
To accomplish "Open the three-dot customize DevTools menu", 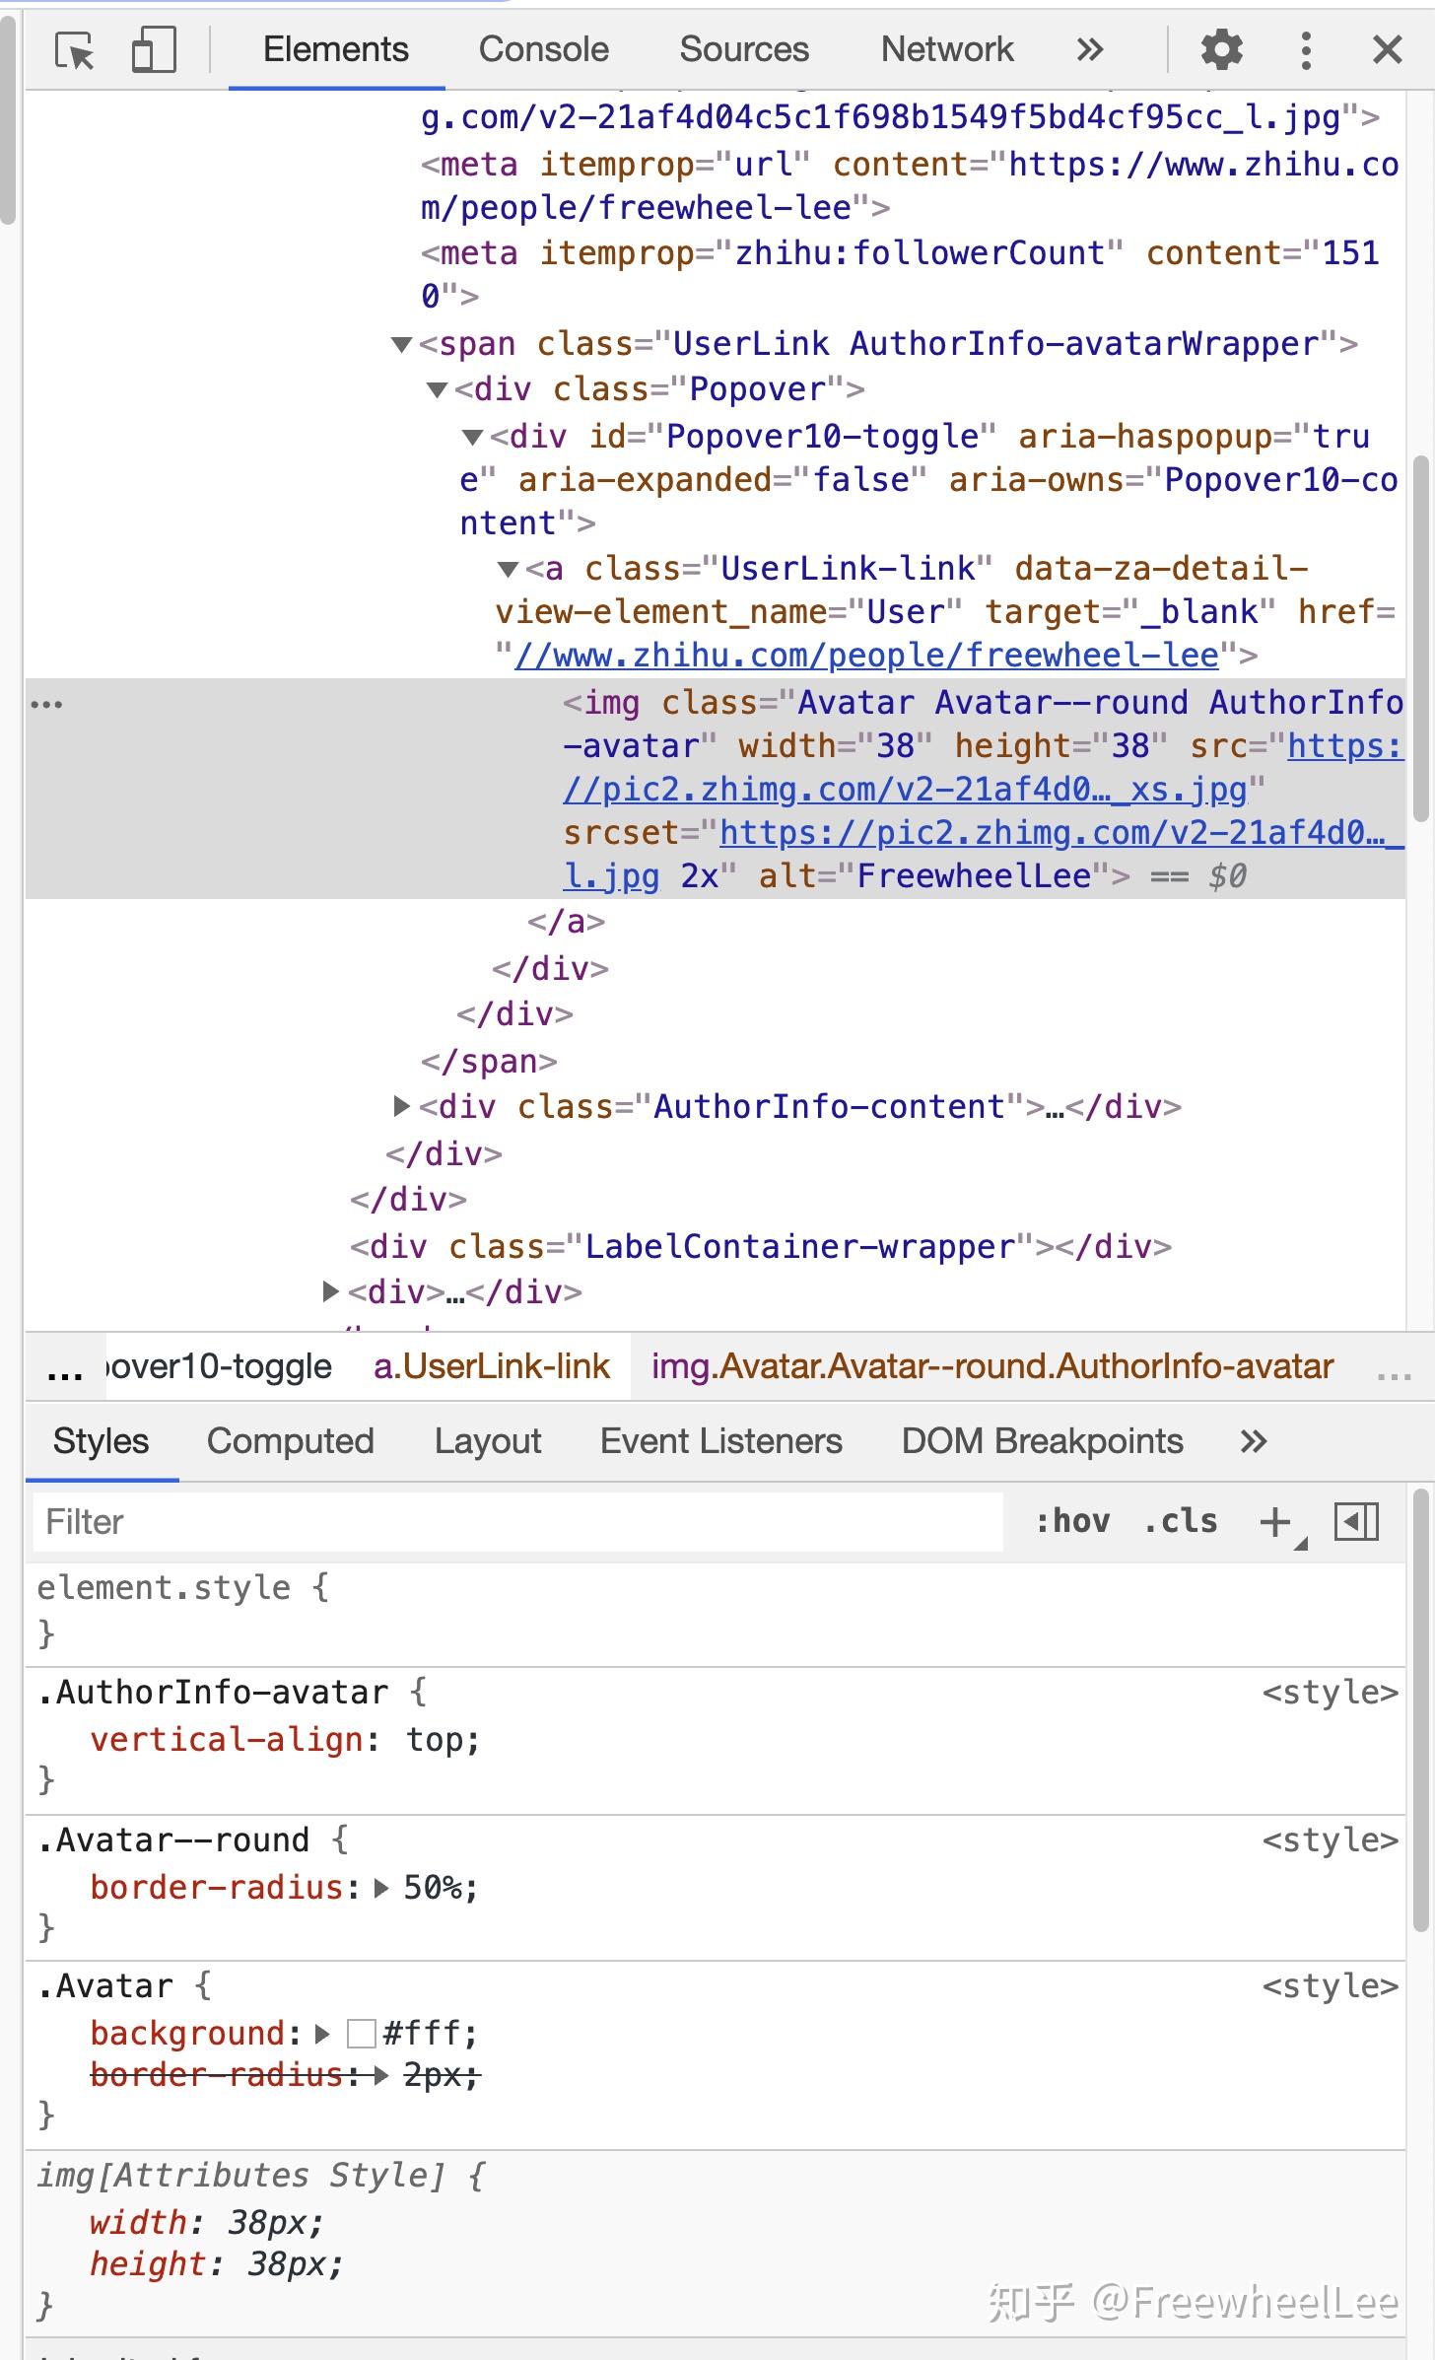I will (1306, 49).
